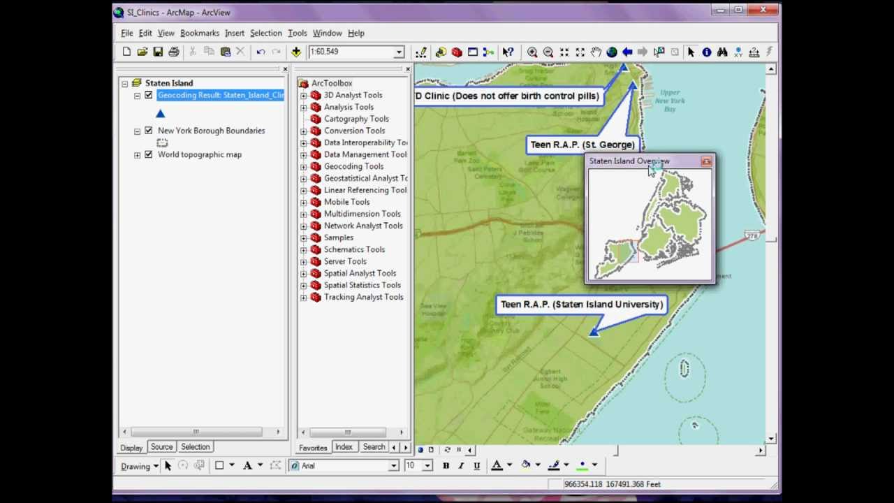Select the Zoom Out tool
The height and width of the screenshot is (503, 894).
click(548, 52)
